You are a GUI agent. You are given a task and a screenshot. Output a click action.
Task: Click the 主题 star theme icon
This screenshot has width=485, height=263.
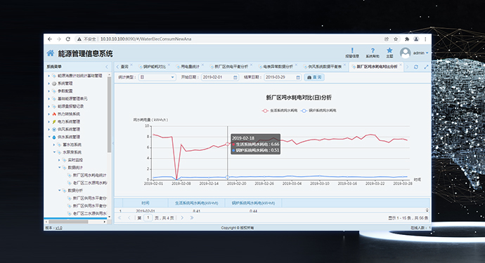[x=389, y=50]
